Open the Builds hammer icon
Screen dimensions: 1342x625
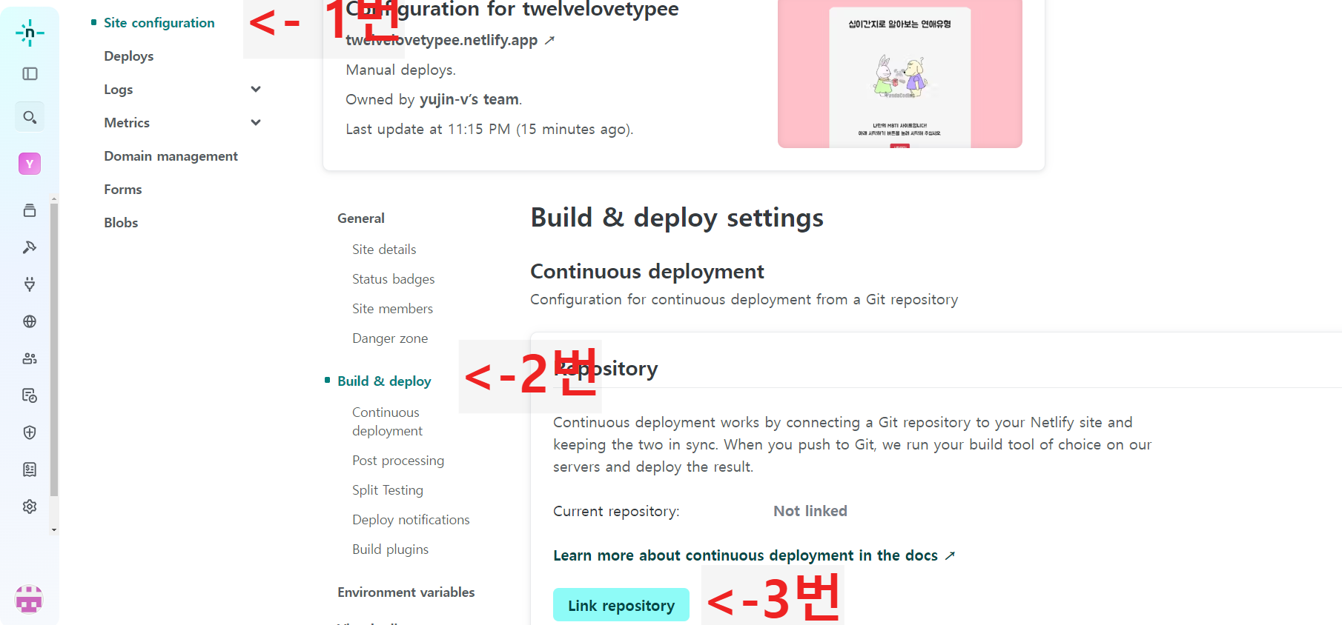(30, 247)
